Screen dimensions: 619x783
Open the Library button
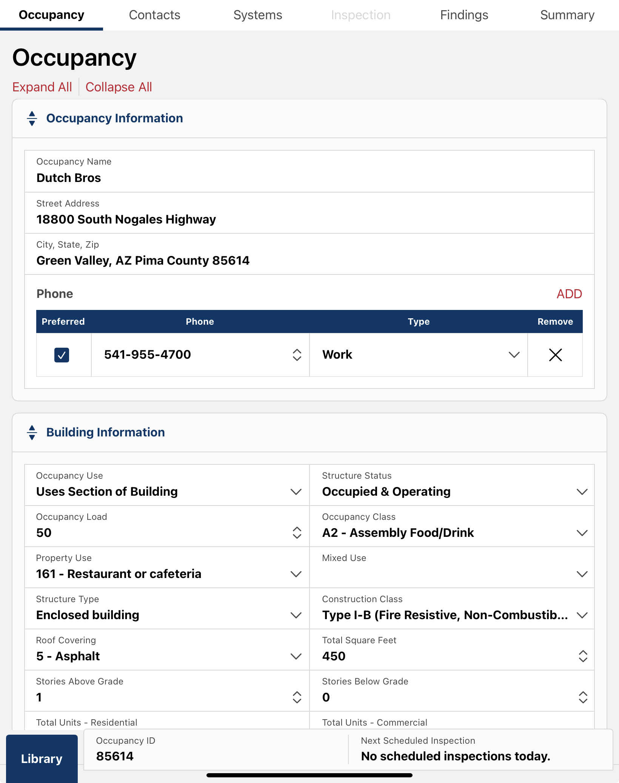pos(42,758)
